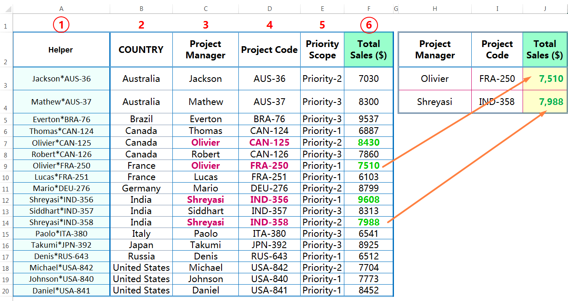Select cell Everton*BRA-76
This screenshot has width=568, height=301.
[x=61, y=119]
